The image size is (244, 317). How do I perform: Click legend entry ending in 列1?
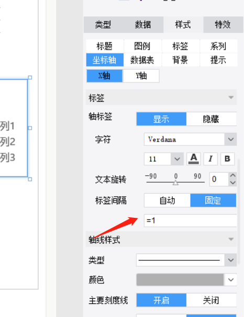(7, 126)
